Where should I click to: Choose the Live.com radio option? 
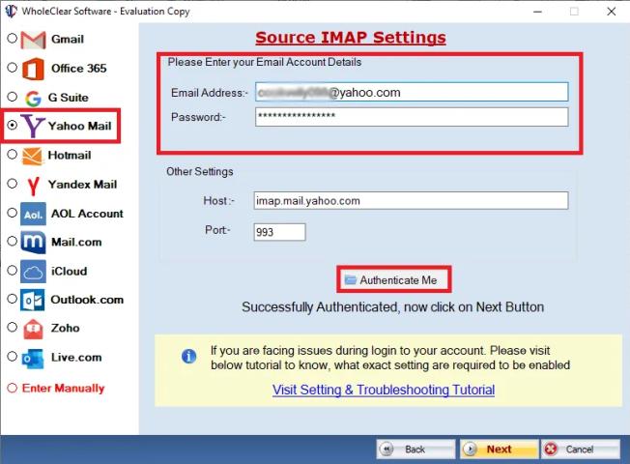click(12, 357)
